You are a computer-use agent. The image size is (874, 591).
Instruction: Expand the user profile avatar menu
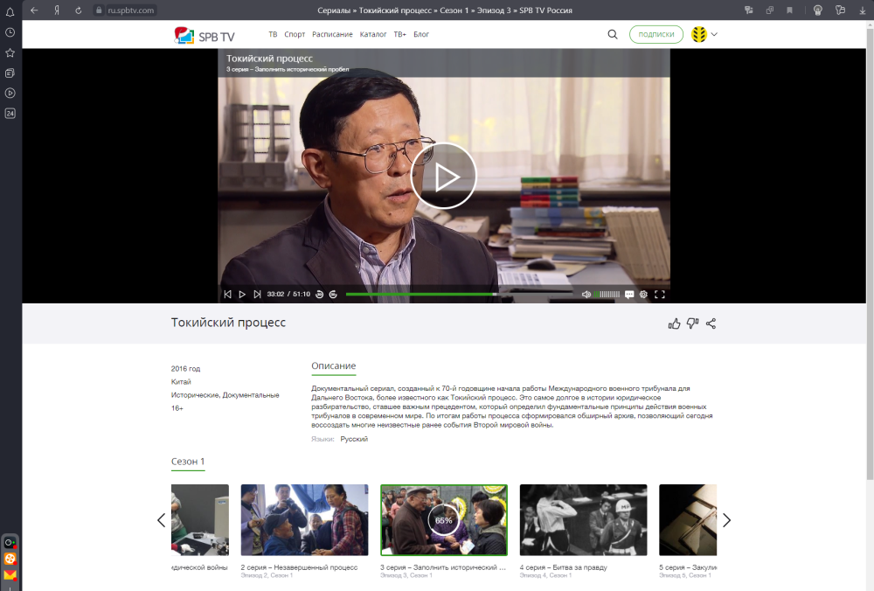coord(704,34)
